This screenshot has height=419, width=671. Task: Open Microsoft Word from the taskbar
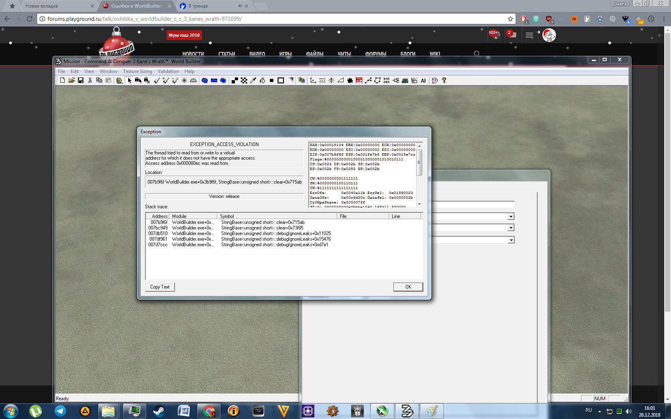click(183, 411)
